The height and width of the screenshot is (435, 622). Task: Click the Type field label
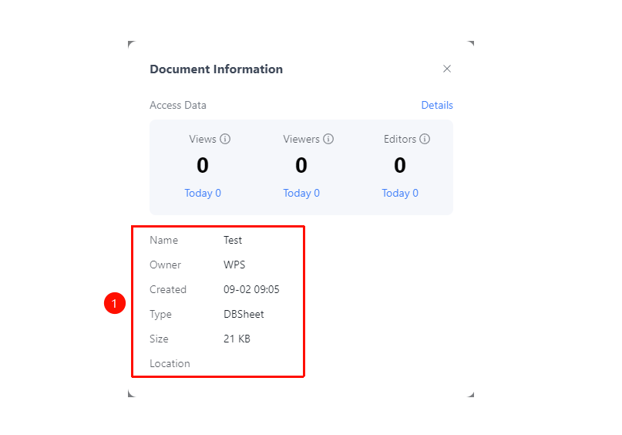pyautogui.click(x=160, y=315)
